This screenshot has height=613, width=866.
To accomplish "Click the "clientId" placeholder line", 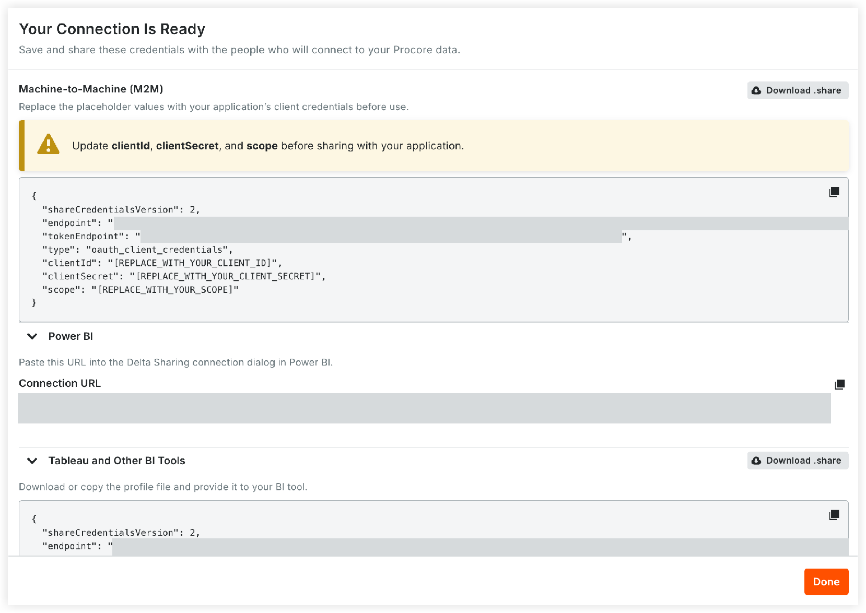I will tap(162, 263).
